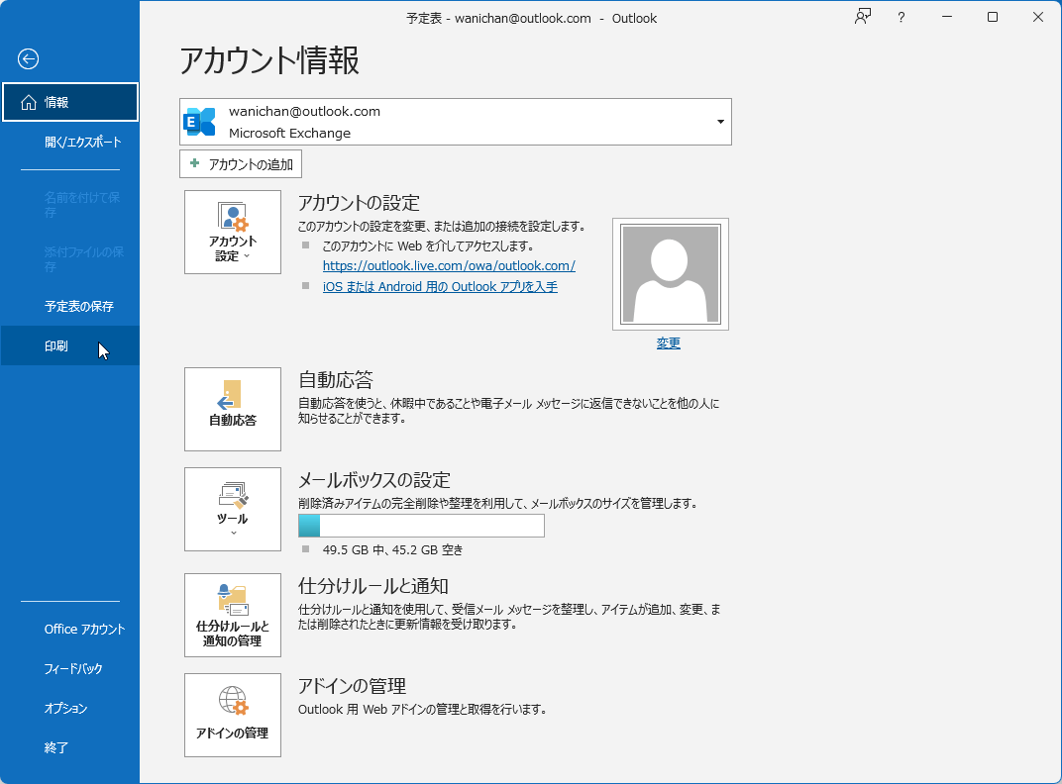Open 仕分けルールと通知の管理 tile
This screenshot has height=784, width=1062.
(232, 615)
